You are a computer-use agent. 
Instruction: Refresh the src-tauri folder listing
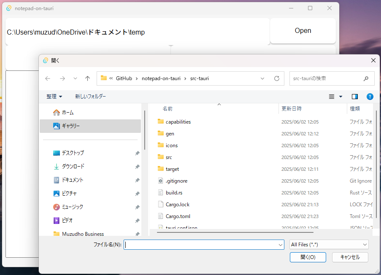[x=276, y=78]
